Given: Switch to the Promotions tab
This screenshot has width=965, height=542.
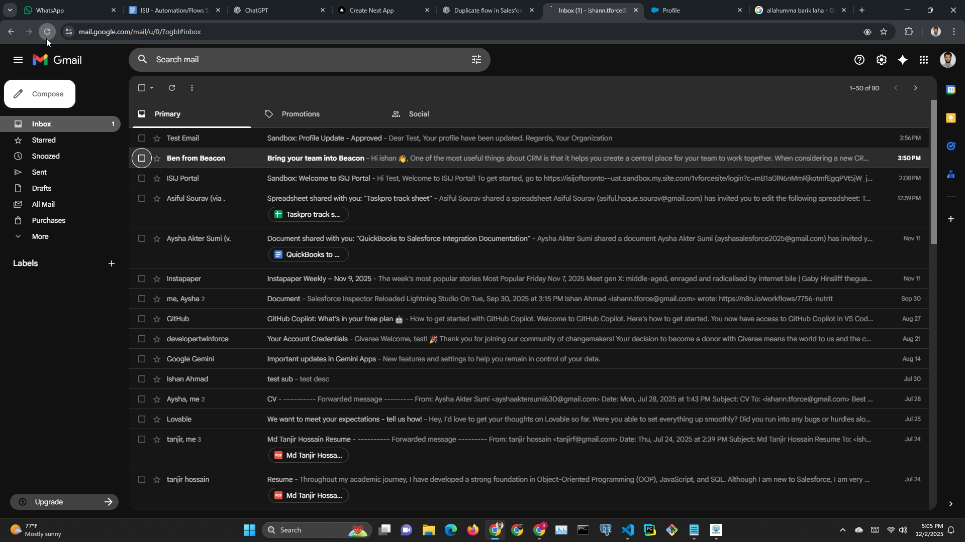Looking at the screenshot, I should [x=300, y=114].
